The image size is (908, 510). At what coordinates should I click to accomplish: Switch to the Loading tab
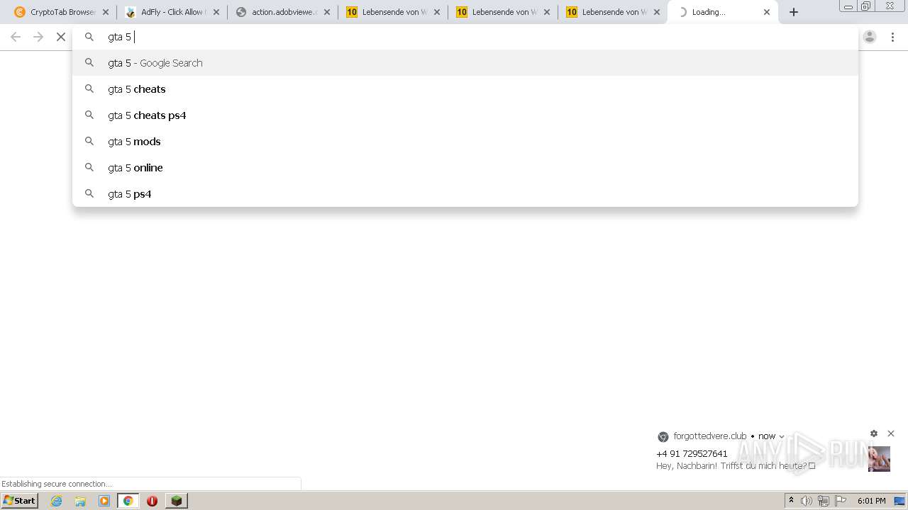click(722, 12)
